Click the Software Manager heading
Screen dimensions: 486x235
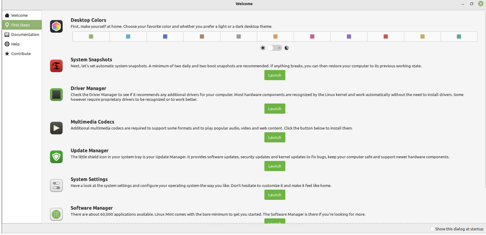[x=92, y=208]
